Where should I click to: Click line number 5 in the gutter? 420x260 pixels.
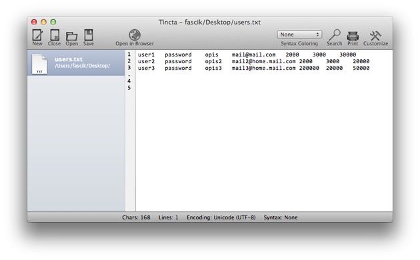tap(129, 88)
